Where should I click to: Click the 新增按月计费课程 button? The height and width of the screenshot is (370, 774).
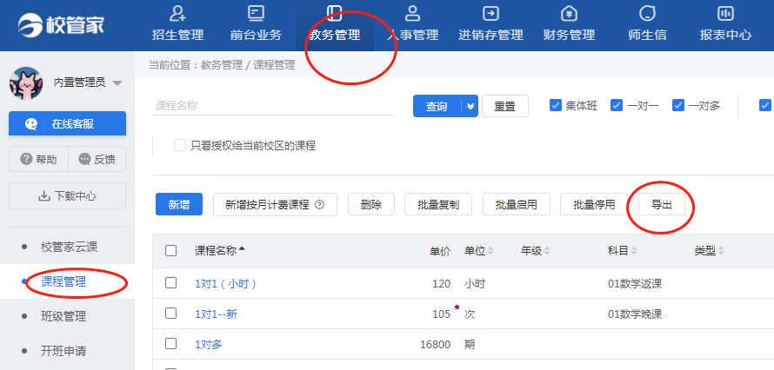[x=275, y=204]
